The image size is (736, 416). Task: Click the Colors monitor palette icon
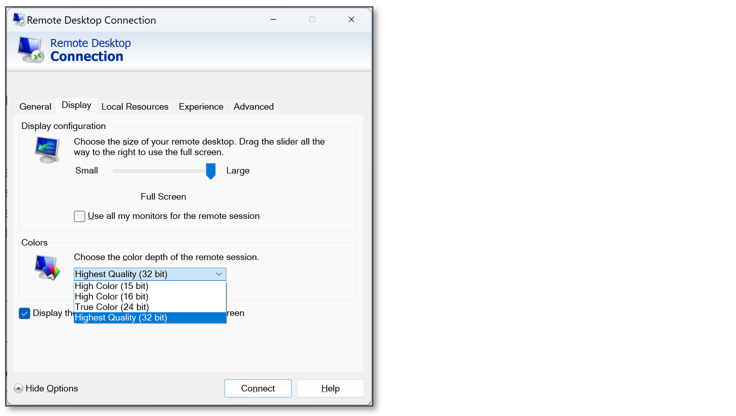pos(47,267)
